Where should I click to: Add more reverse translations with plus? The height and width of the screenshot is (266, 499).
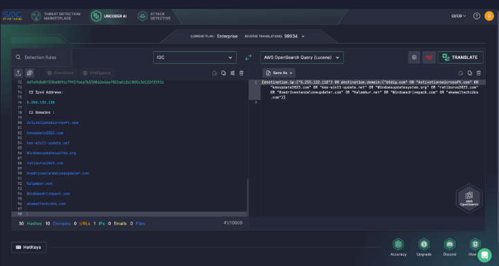point(303,36)
